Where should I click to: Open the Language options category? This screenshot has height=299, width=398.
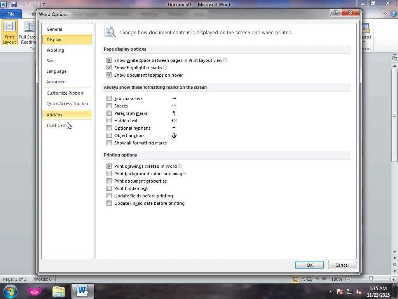[67, 72]
